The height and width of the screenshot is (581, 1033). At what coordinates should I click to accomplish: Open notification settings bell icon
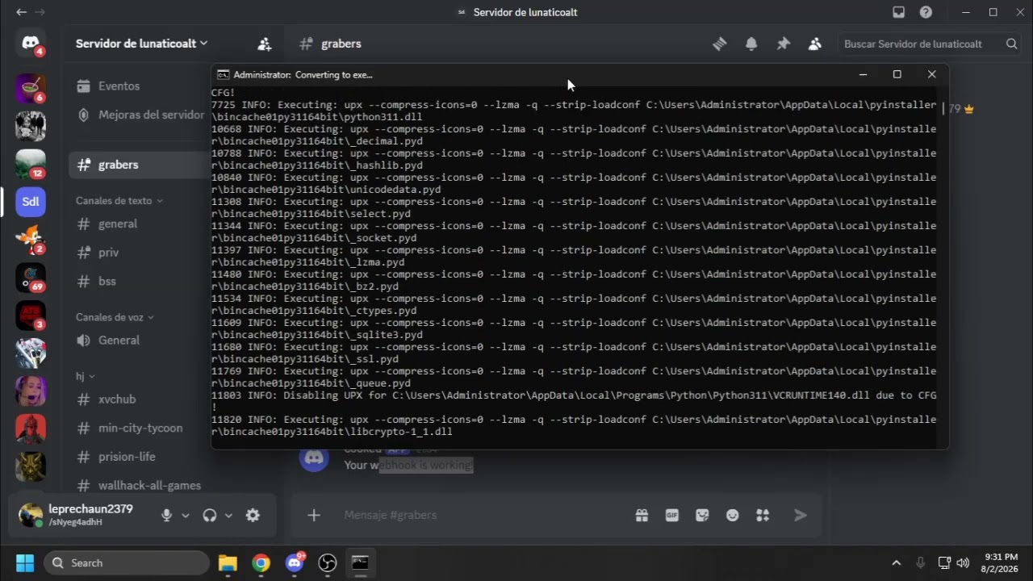[x=751, y=44]
